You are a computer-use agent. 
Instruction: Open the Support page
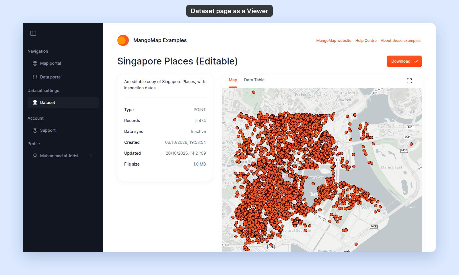tap(63, 130)
